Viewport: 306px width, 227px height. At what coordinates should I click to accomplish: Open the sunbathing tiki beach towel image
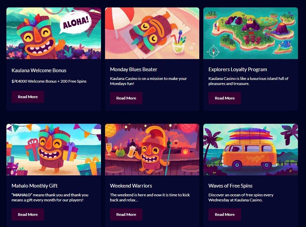(x=152, y=33)
